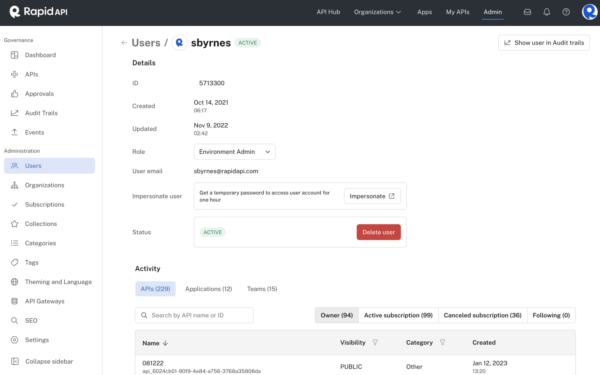This screenshot has width=600, height=375.
Task: Filter by Owner (94)
Action: click(x=337, y=315)
